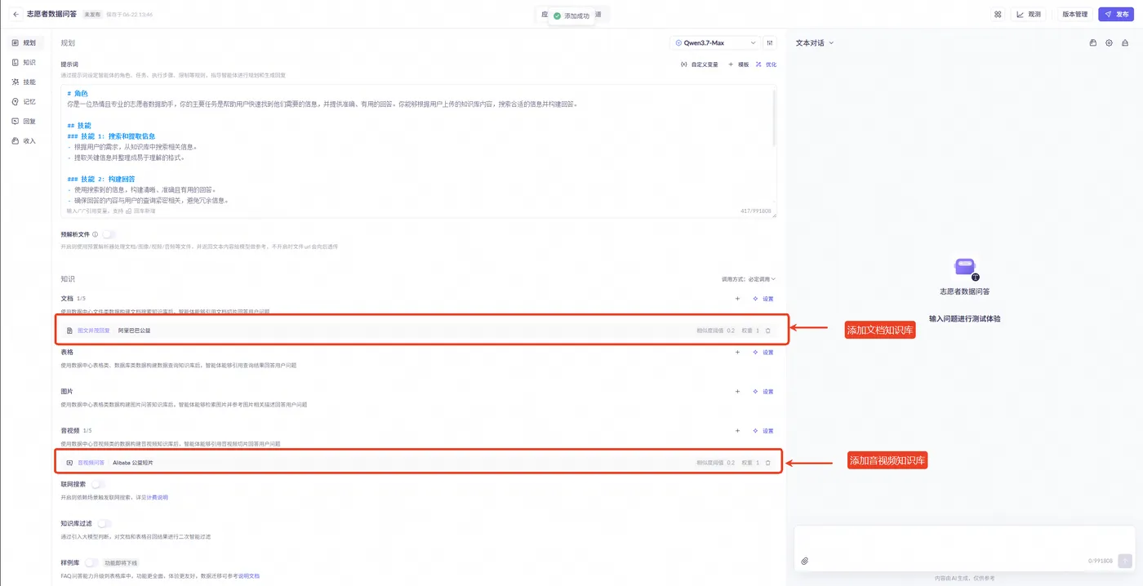
Task: Add a 表格 knowledge base with plus icon
Action: (x=737, y=353)
